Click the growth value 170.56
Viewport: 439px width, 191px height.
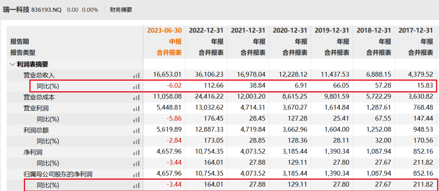424,140
